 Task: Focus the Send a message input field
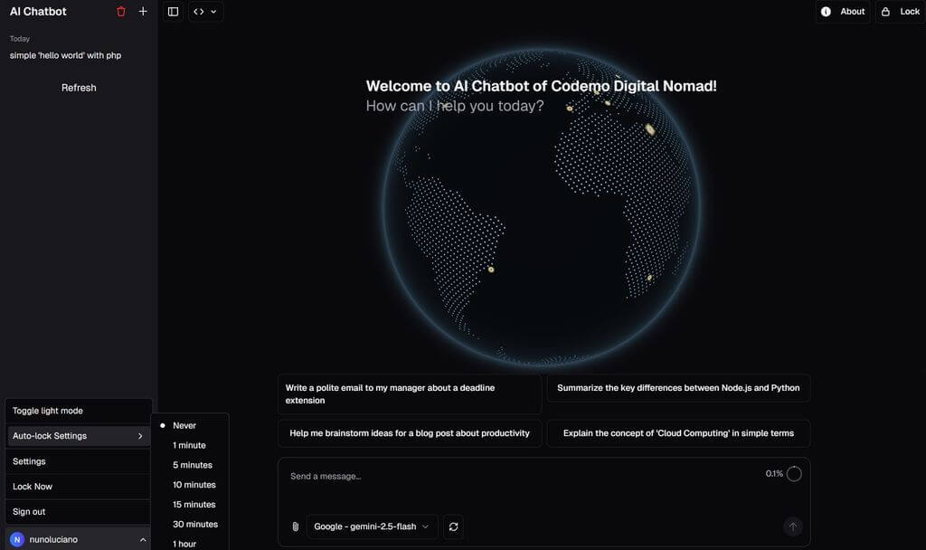click(515, 477)
